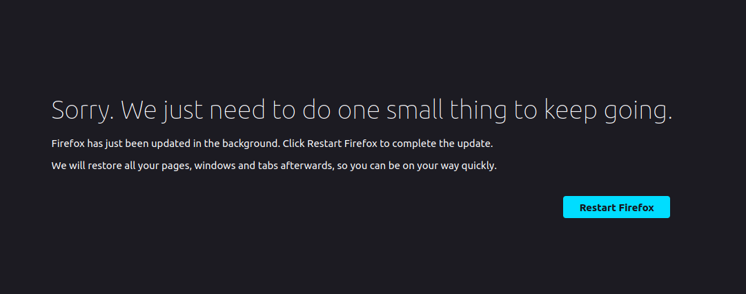Click the word "windows" in the restore message
Image resolution: width=746 pixels, height=294 pixels.
pos(215,166)
